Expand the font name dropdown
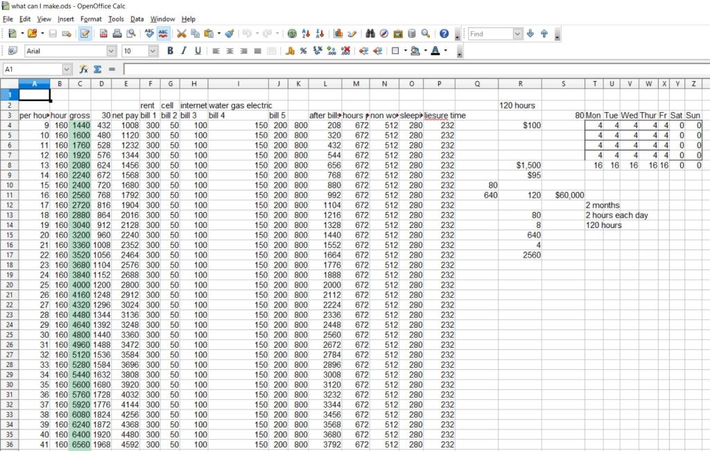This screenshot has width=710, height=451. coord(111,51)
